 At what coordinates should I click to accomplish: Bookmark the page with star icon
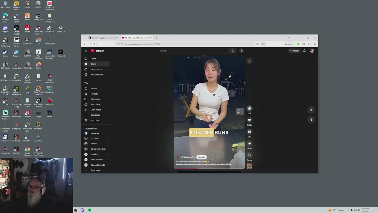pos(263,44)
